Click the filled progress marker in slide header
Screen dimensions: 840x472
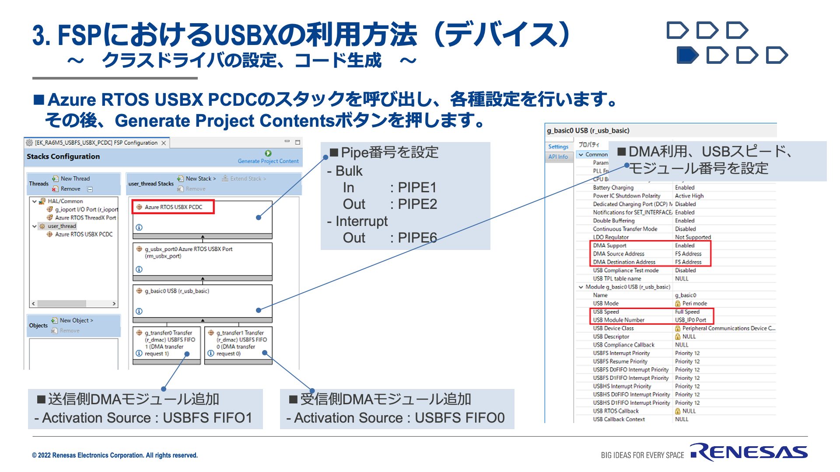click(687, 56)
